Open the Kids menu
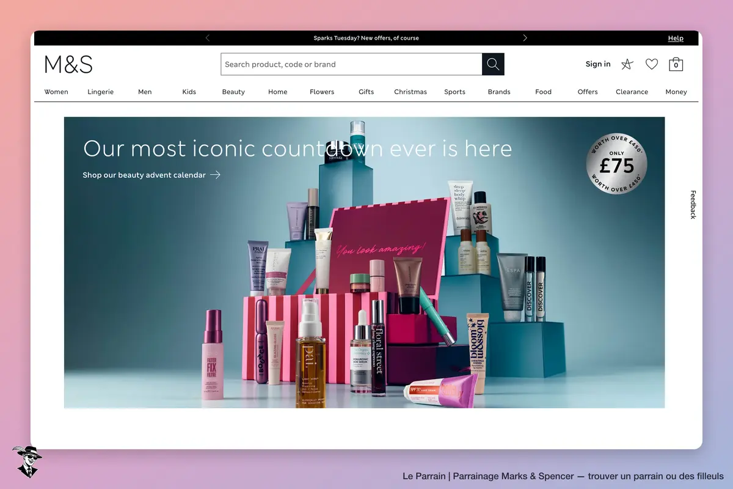Screen dimensions: 733x489 point(189,92)
